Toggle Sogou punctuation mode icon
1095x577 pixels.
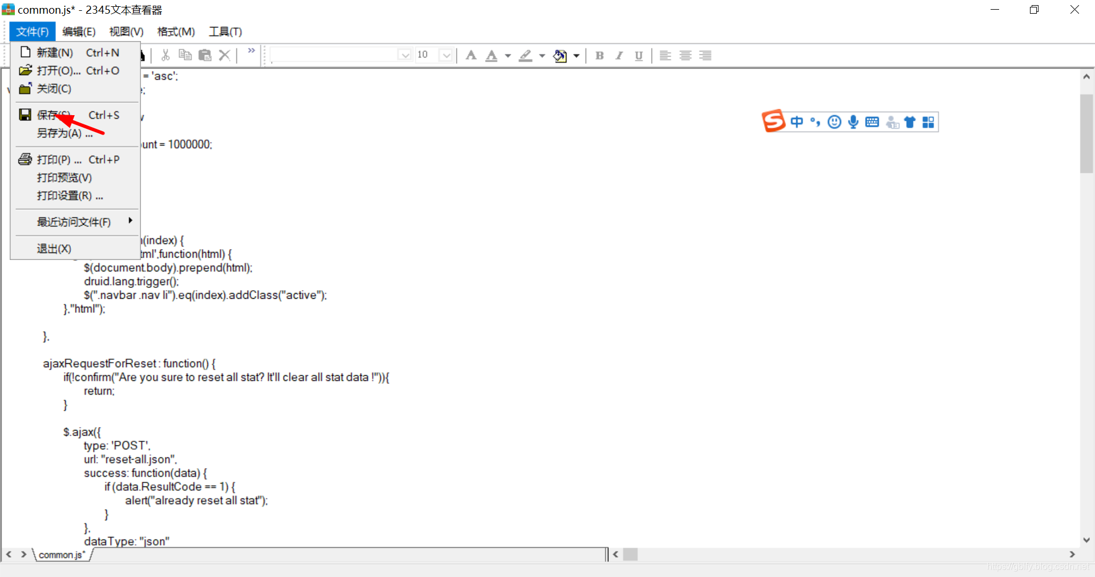coord(815,122)
